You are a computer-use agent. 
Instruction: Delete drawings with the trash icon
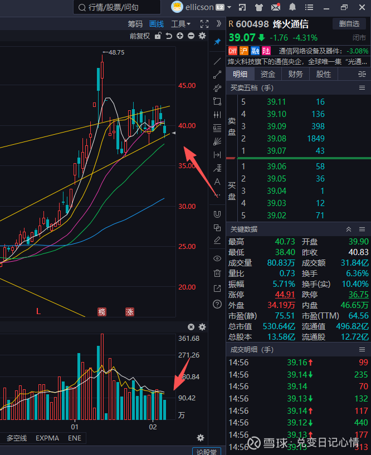coord(217,273)
